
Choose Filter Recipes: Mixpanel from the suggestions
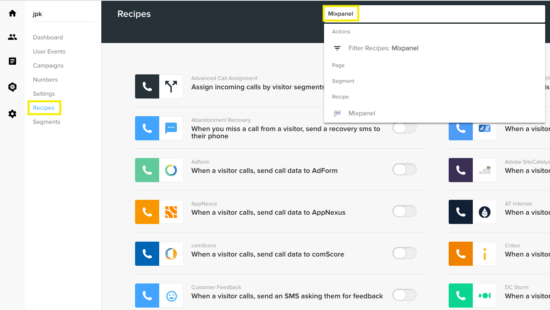point(383,48)
